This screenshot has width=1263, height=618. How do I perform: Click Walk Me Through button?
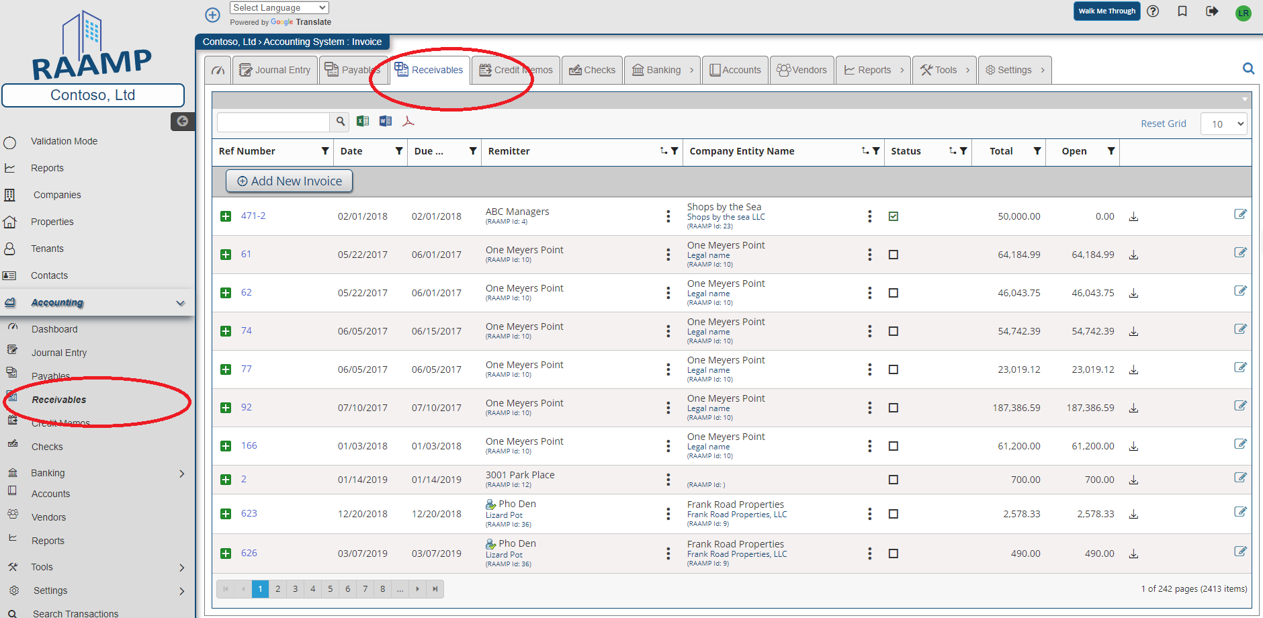tap(1106, 11)
